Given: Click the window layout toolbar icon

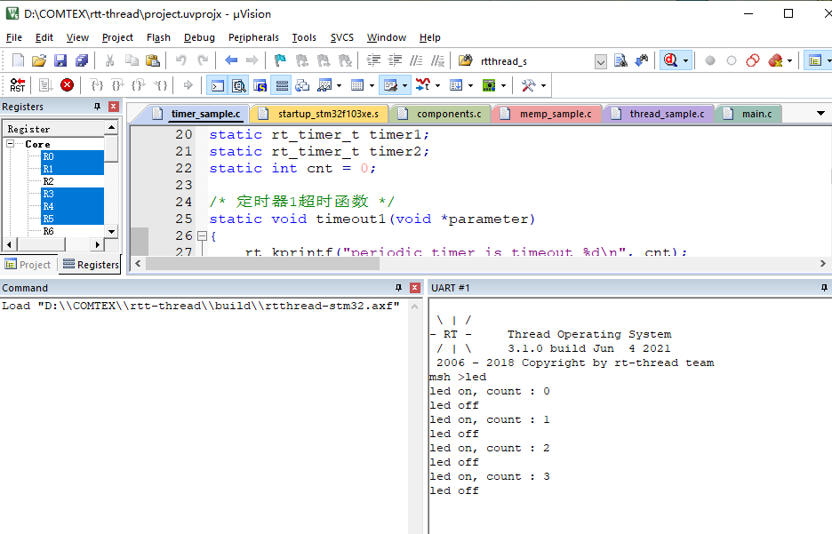Looking at the screenshot, I should (815, 60).
